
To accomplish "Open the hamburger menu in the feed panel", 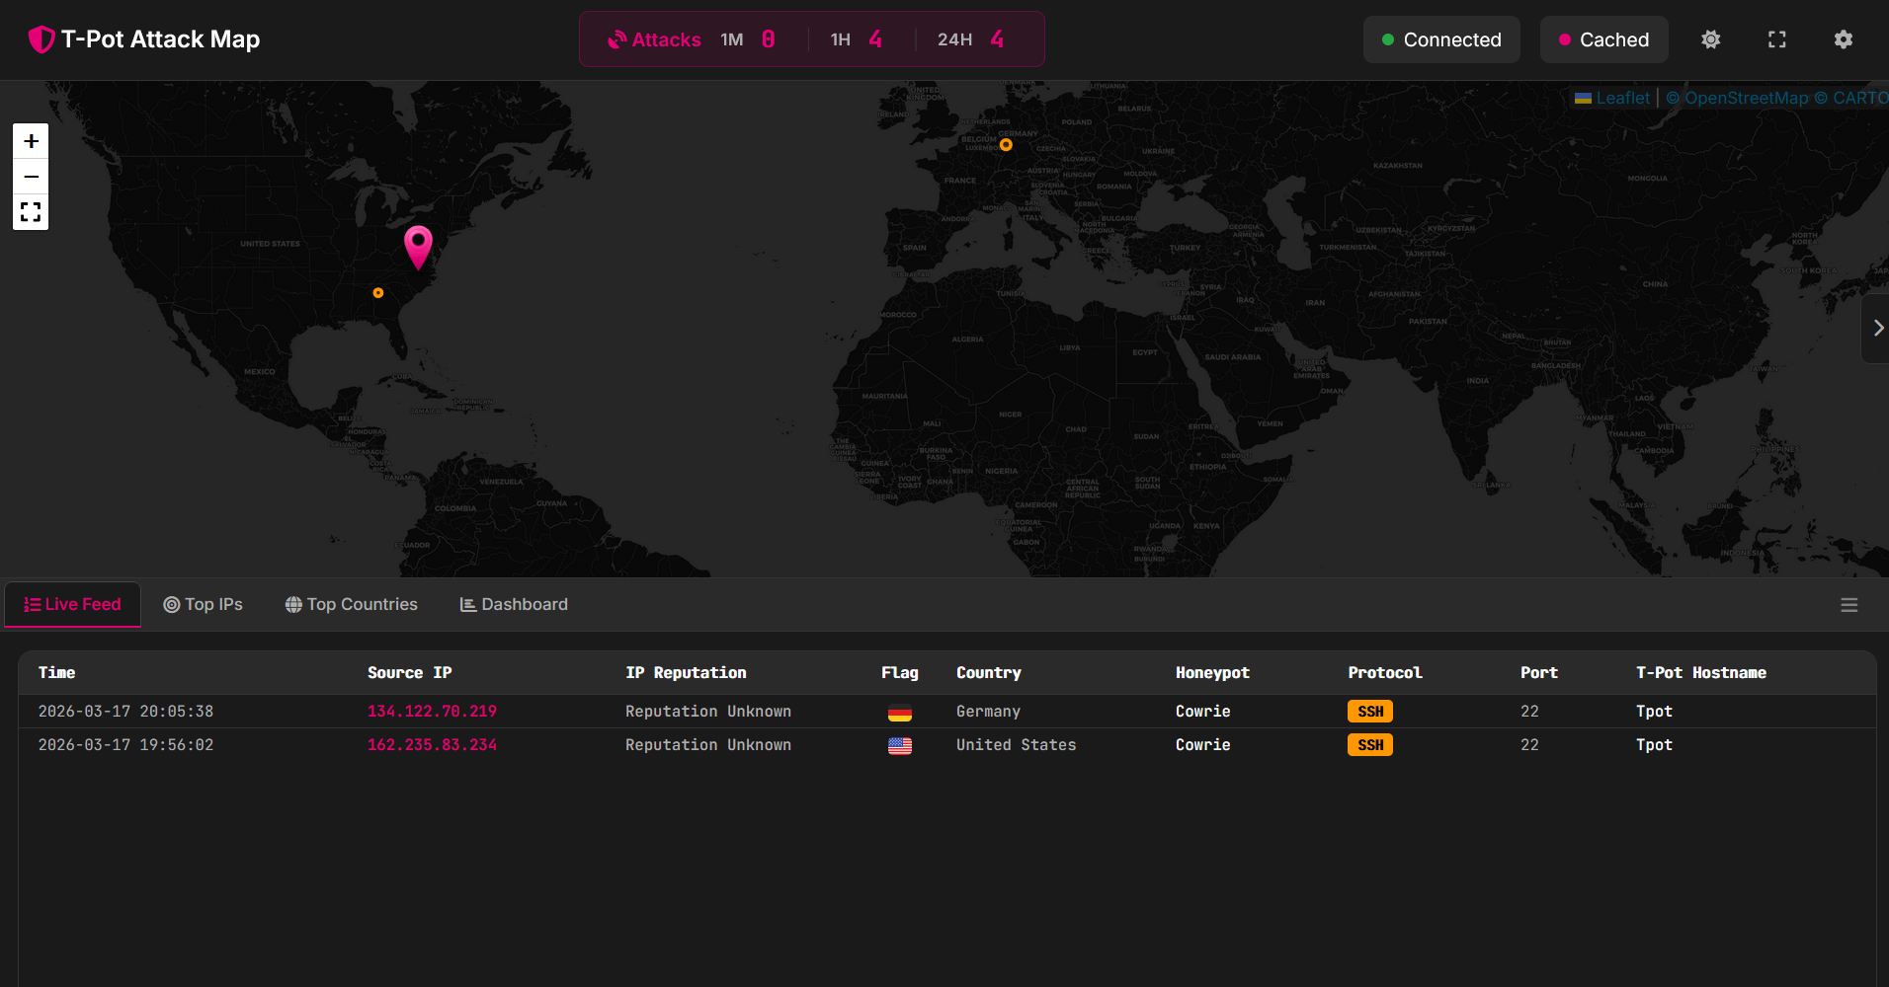I will pyautogui.click(x=1848, y=605).
